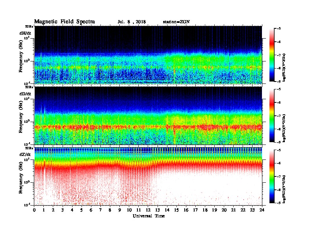The image size is (312, 241).
Task: Click the dZ/dt panel color bar
Action: (x=272, y=176)
